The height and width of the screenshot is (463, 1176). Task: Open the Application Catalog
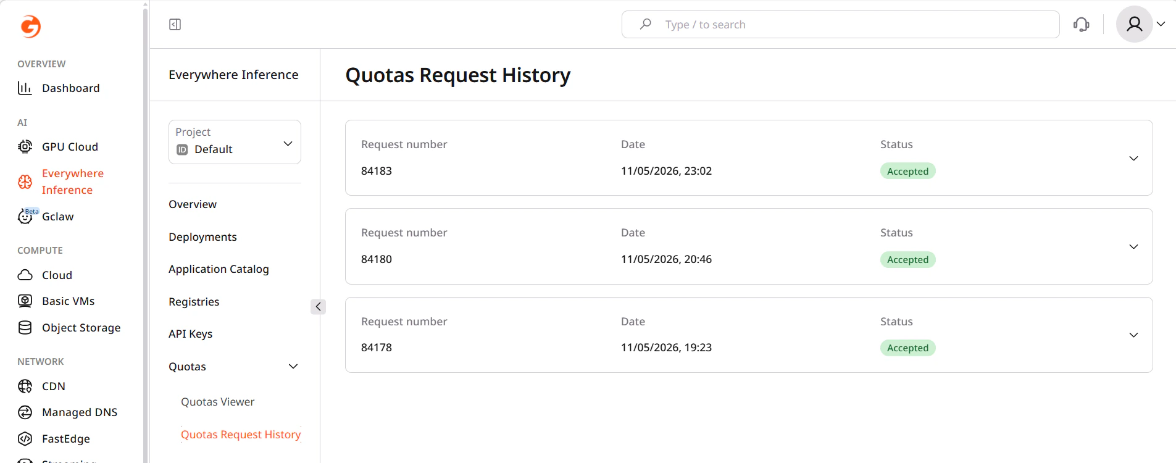(x=219, y=269)
